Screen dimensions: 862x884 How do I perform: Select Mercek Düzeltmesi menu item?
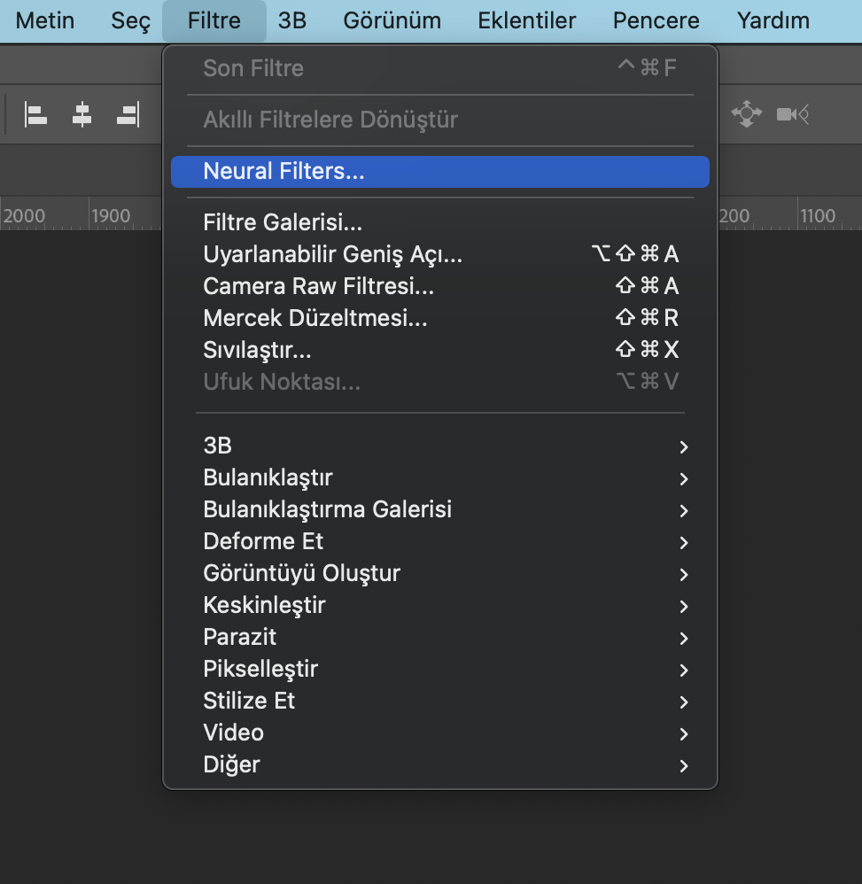click(x=315, y=318)
